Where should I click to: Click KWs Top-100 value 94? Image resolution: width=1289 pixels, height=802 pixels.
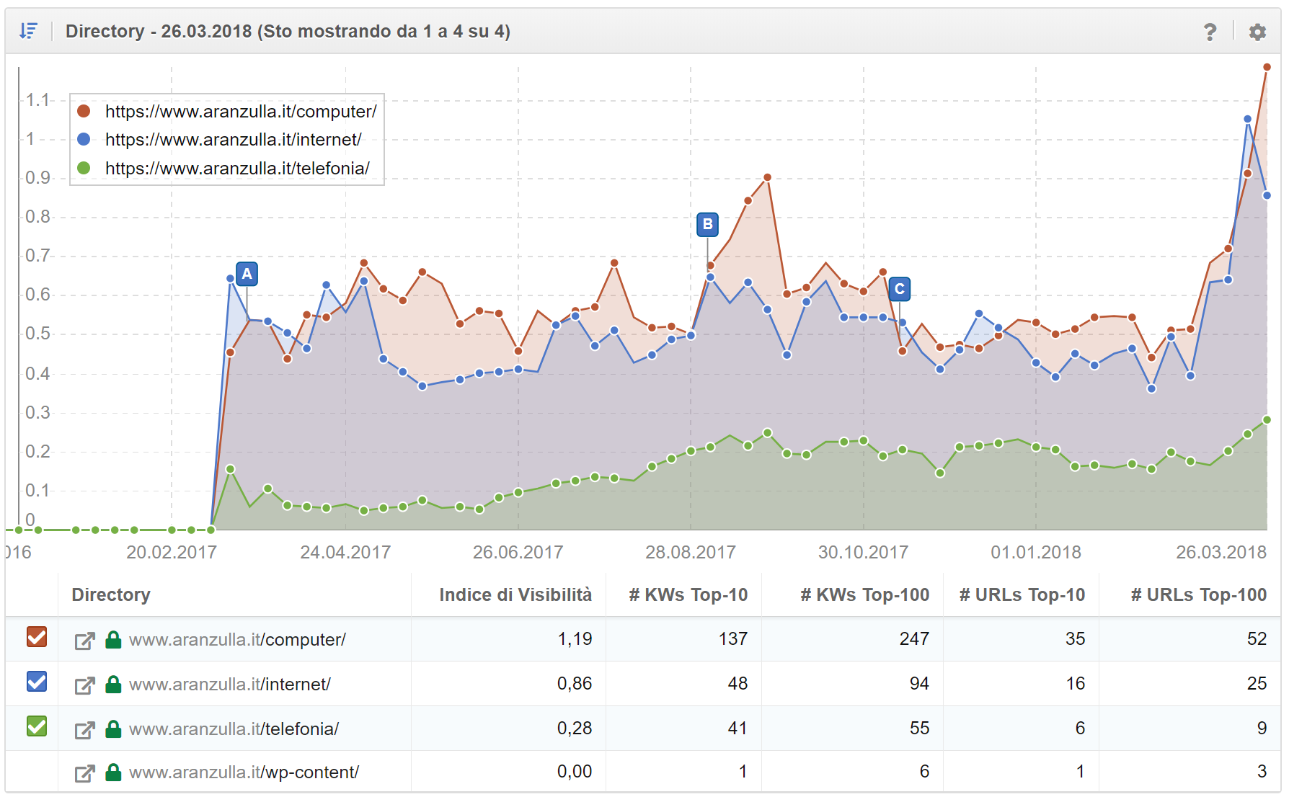pyautogui.click(x=919, y=684)
